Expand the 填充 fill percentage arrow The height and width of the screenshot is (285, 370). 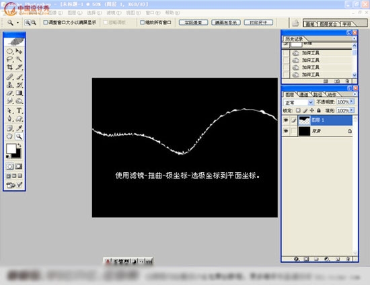(x=352, y=110)
